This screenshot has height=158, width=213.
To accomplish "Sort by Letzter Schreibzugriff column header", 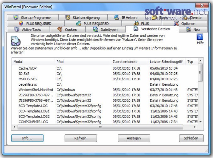I will 167,62.
